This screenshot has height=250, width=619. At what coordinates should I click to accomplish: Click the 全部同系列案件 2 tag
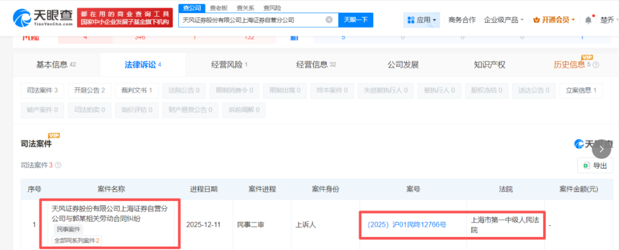(x=77, y=240)
